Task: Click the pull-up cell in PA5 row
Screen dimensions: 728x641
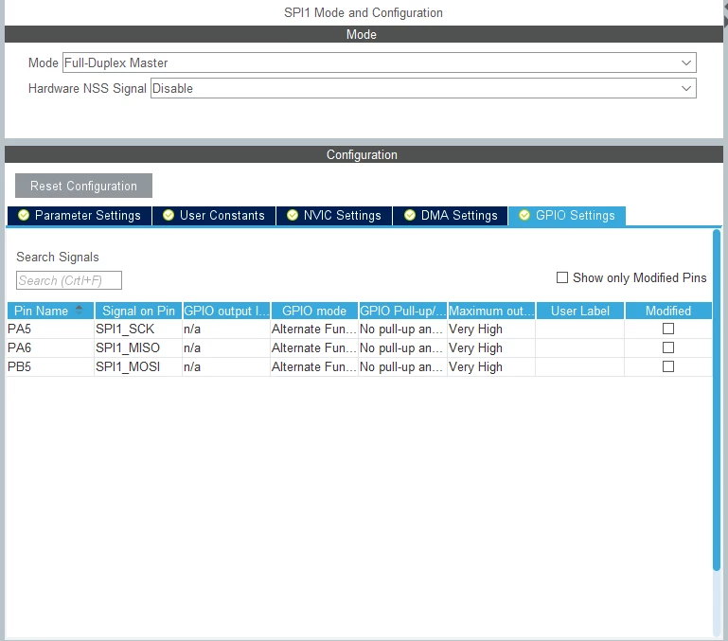Action: click(402, 329)
